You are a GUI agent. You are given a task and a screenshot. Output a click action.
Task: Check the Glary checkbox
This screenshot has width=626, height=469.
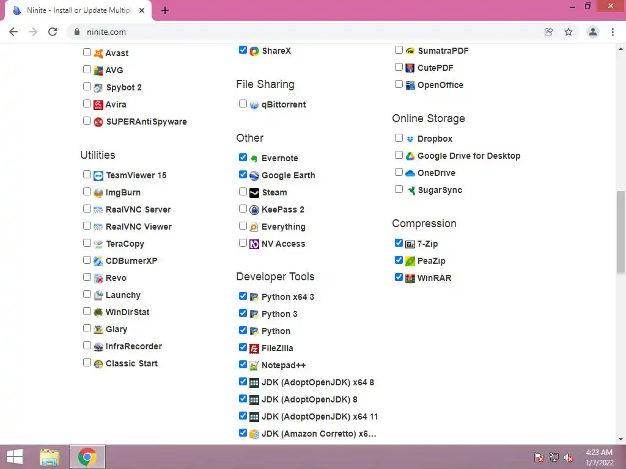[87, 328]
